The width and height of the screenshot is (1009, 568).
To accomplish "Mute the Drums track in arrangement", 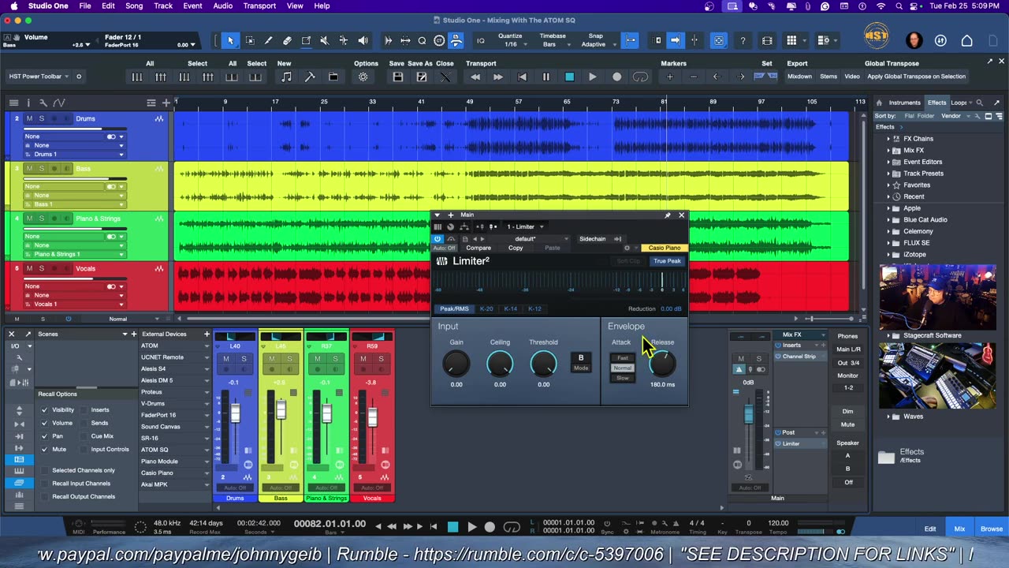I will pyautogui.click(x=29, y=118).
